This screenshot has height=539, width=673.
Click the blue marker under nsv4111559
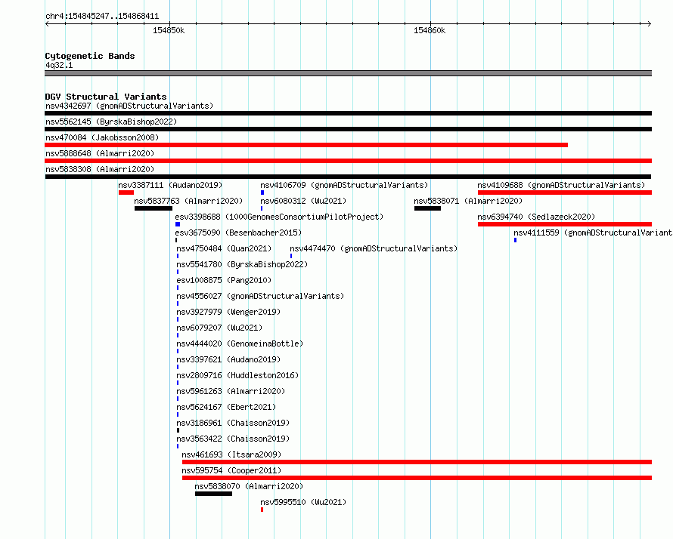click(516, 240)
